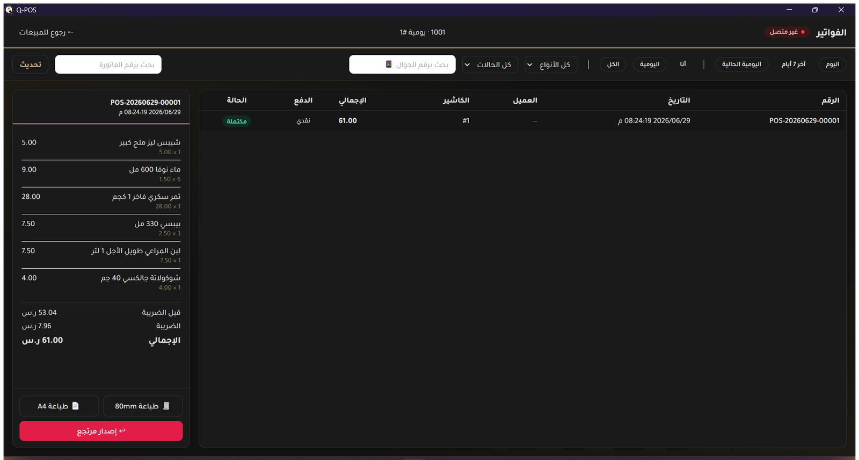The image size is (859, 460).
Task: Click the 1001 · يومية #1 title text
Action: (423, 32)
